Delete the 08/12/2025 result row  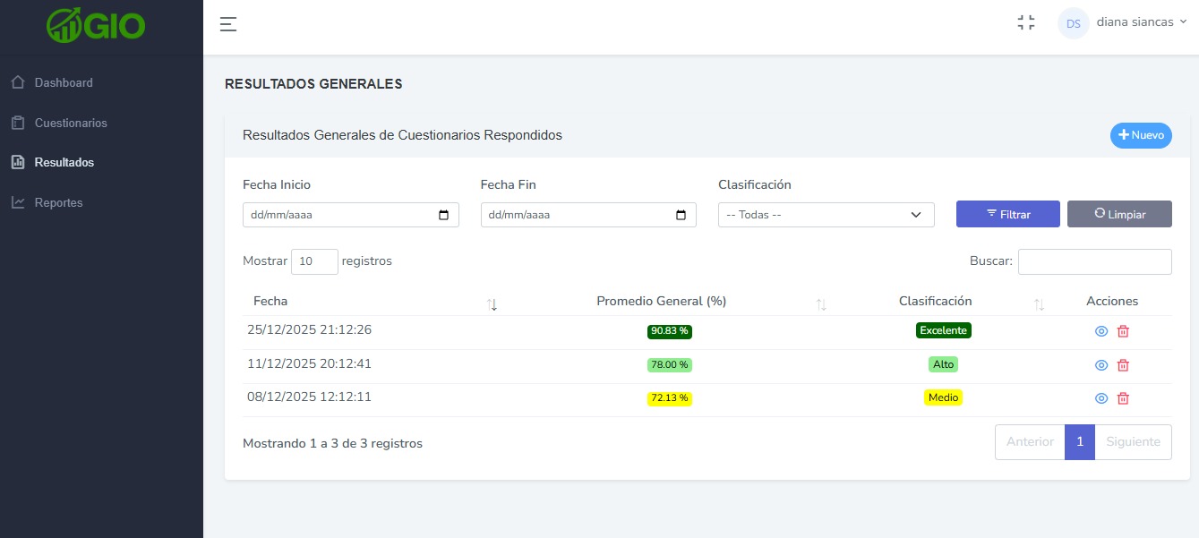(x=1123, y=398)
